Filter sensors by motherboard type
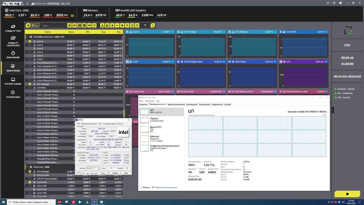364x205 pixels. (x=79, y=25)
